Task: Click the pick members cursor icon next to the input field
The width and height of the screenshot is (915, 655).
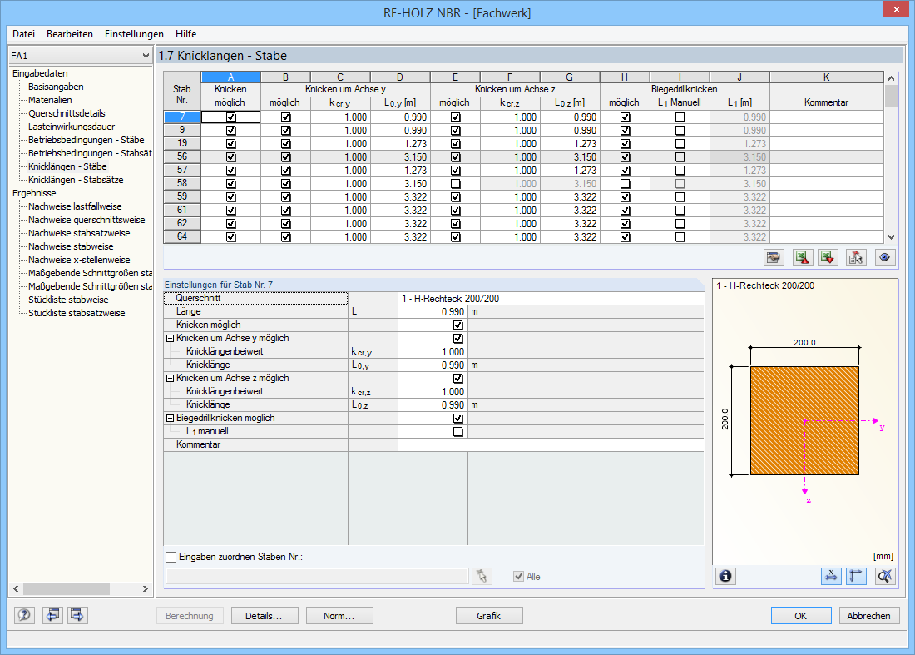Action: (482, 576)
